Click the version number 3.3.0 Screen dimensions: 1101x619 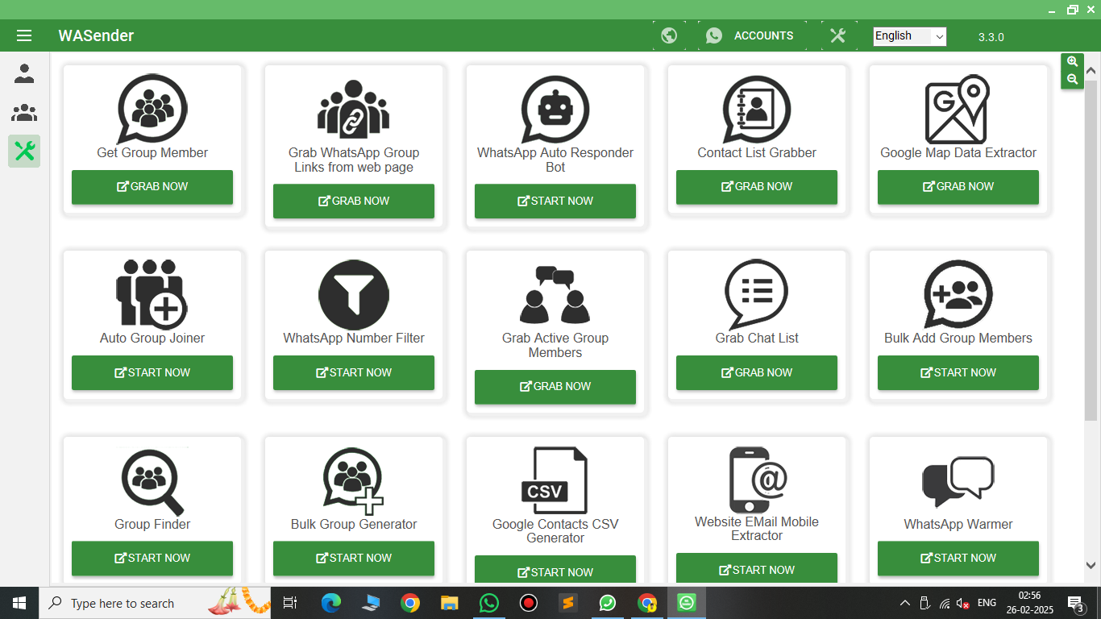991,37
